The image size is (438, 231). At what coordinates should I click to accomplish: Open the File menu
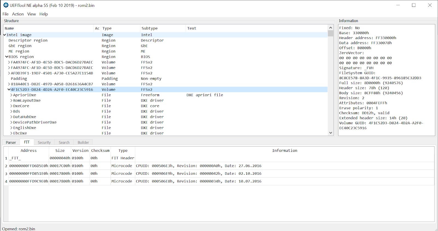[5, 14]
